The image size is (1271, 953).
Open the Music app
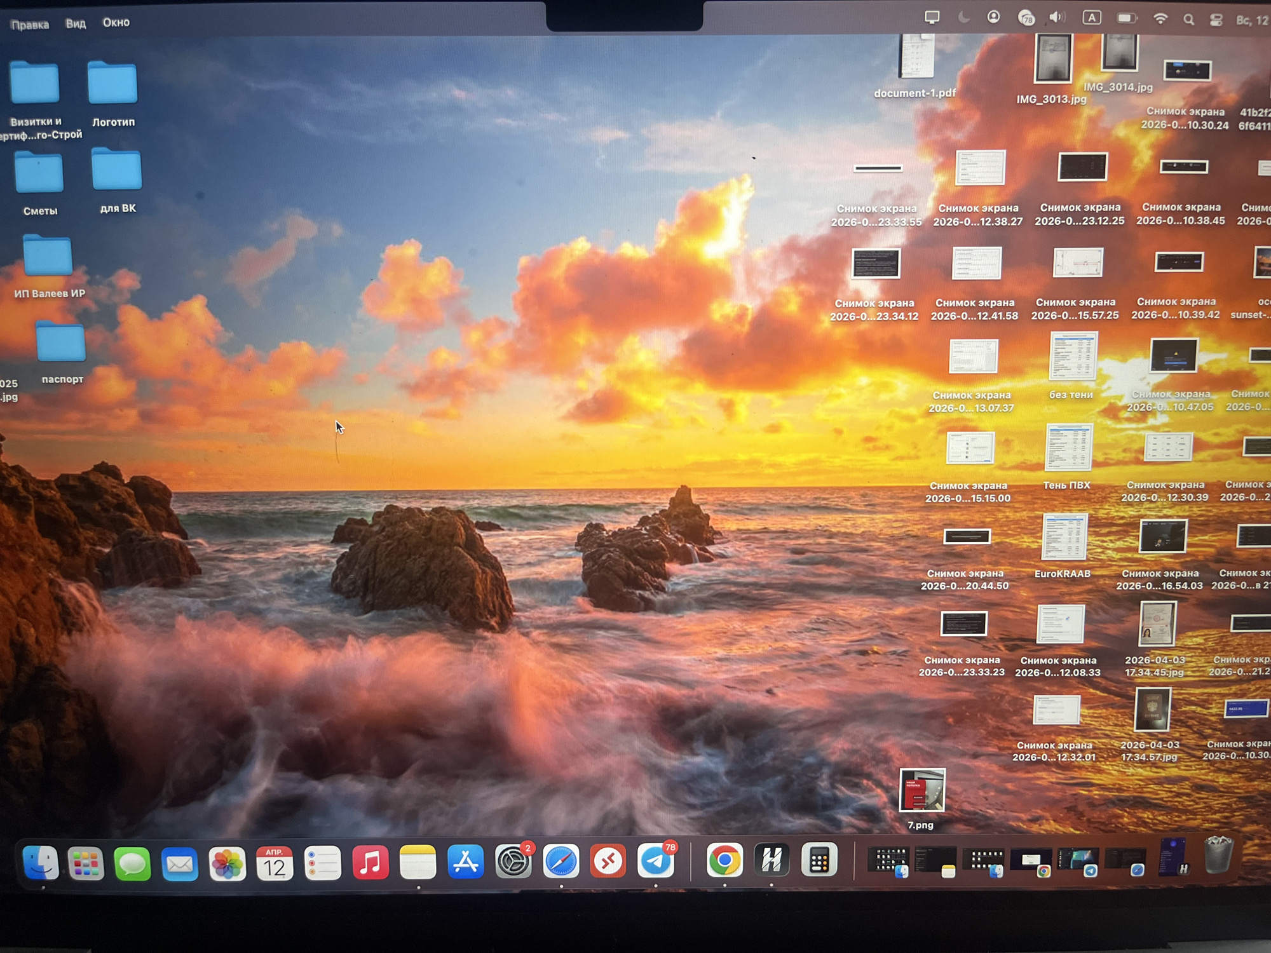[370, 863]
